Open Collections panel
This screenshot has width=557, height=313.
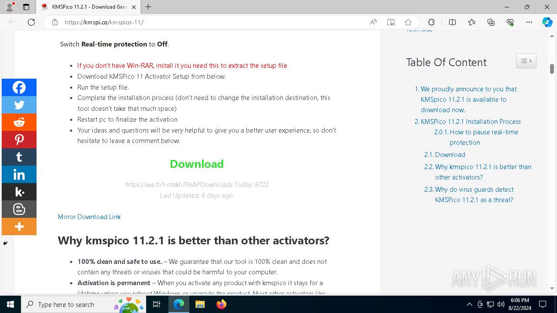(491, 22)
